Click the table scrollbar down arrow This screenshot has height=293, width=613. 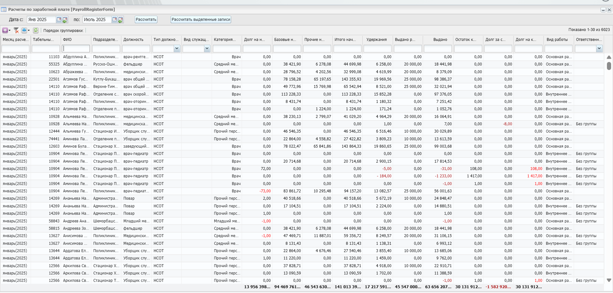click(x=609, y=280)
